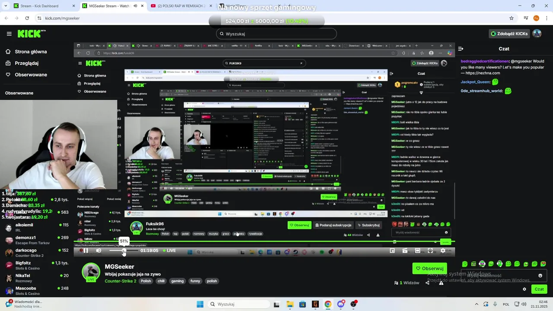
Task: Open the Wiadomości news widget
Action: [x=25, y=304]
